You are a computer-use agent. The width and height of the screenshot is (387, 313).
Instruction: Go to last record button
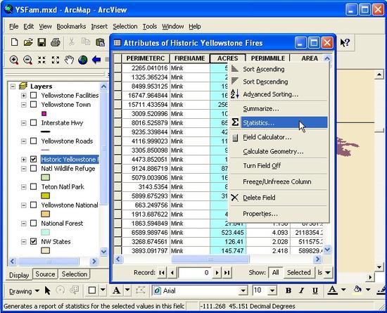coord(227,272)
